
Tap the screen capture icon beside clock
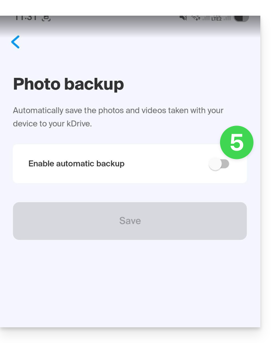pyautogui.click(x=46, y=18)
